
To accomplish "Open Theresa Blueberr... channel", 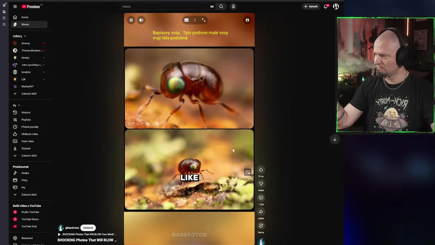I will [29, 50].
